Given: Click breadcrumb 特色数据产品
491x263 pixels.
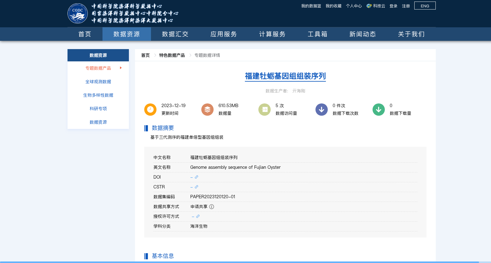Looking at the screenshot, I should (x=172, y=55).
